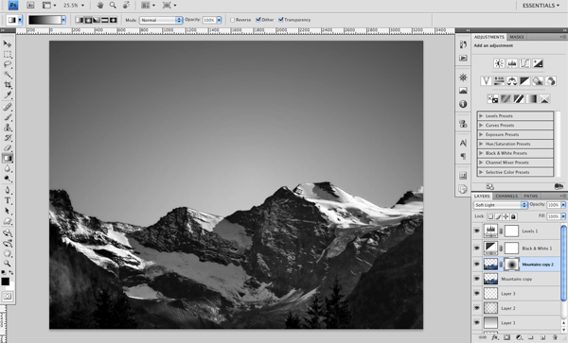Screen dimensions: 568x343
Task: Uncheck the Dither checkbox
Action: 257,20
